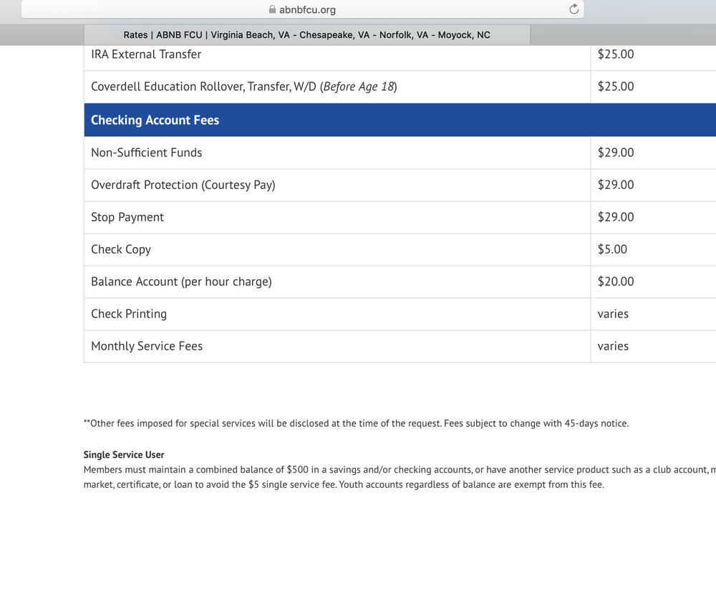Click the padlock icon in address bar
This screenshot has width=716, height=601.
(x=272, y=10)
